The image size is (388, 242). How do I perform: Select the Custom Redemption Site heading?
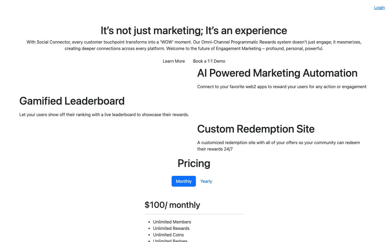pos(256,129)
